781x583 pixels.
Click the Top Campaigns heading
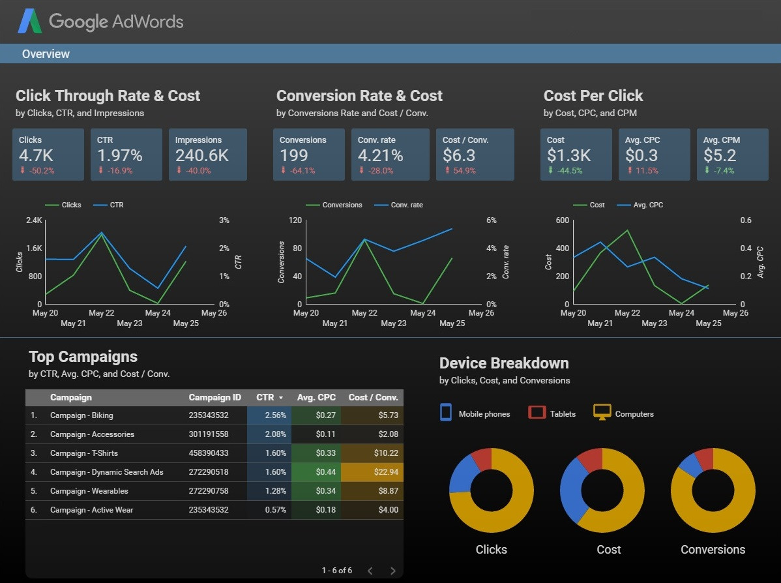pyautogui.click(x=83, y=357)
